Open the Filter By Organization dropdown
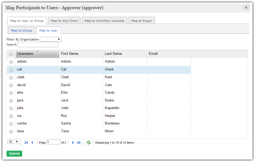This screenshot has height=162, width=255. click(51, 40)
